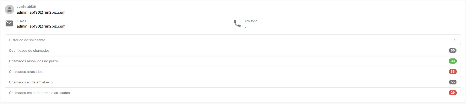Select Chamados resolvidos no prazo row

233,61
